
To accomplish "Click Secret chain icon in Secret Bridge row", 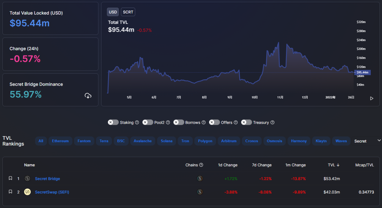I will click(x=200, y=178).
